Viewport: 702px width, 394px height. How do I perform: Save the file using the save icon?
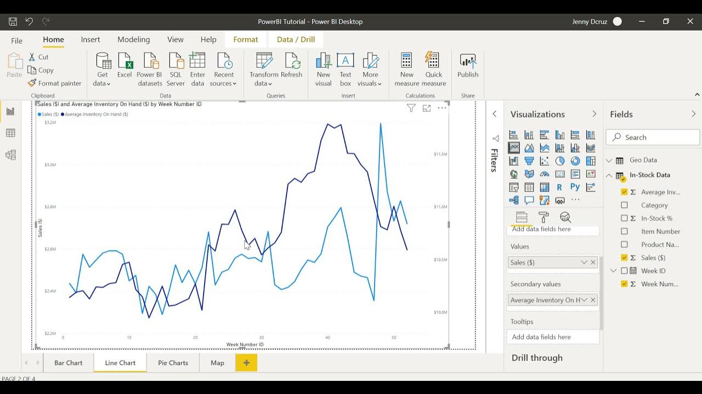point(13,21)
